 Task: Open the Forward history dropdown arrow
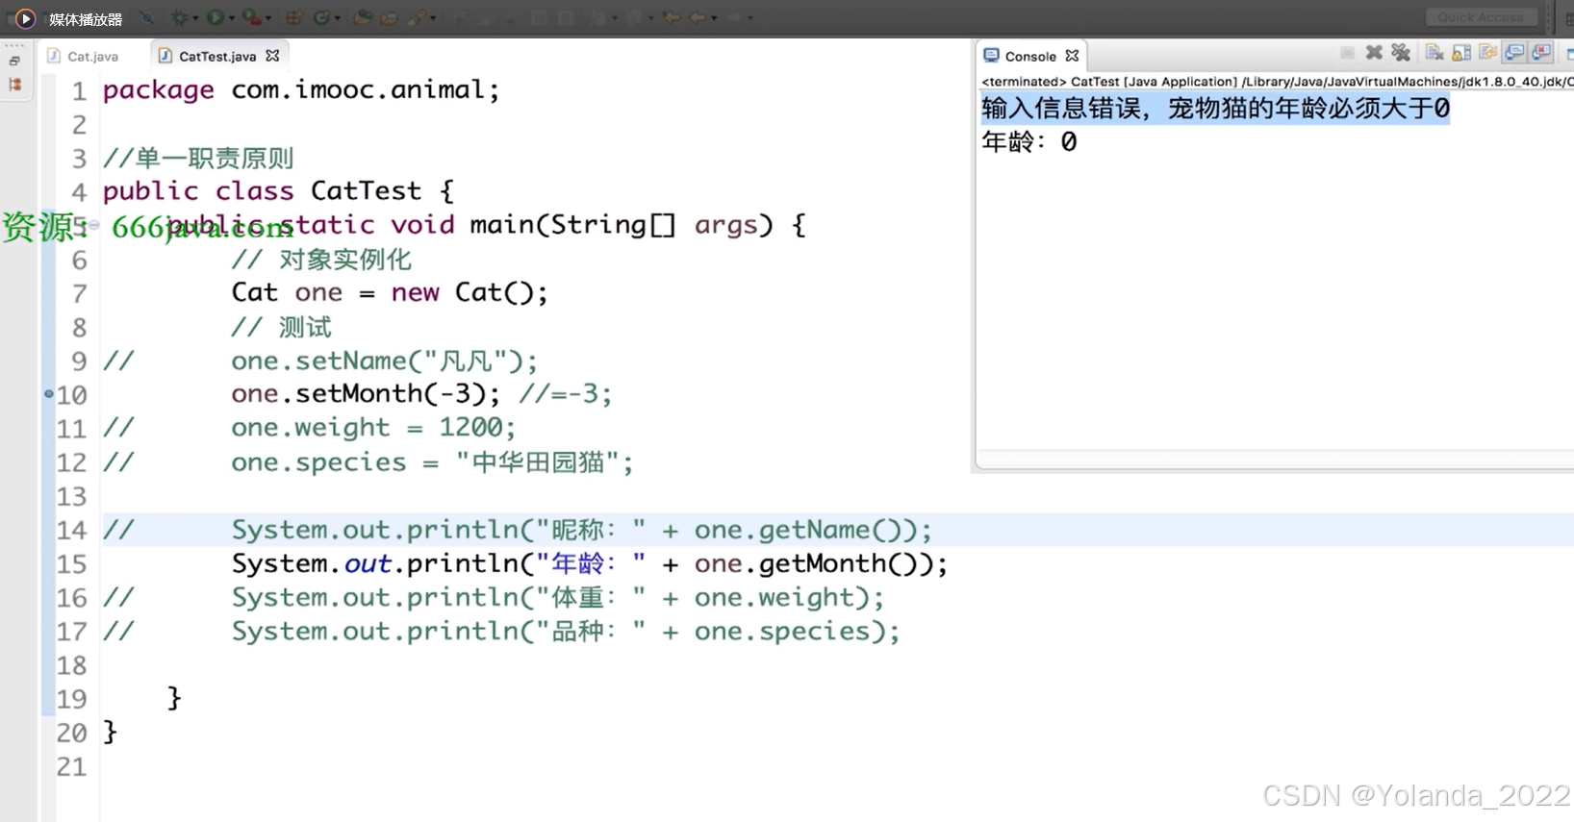point(750,18)
